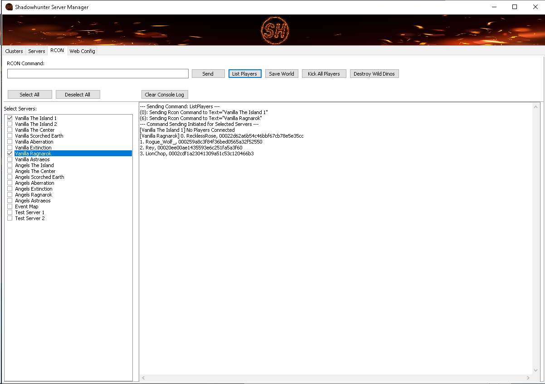Click Destroy Wild Dinos button

(x=374, y=74)
